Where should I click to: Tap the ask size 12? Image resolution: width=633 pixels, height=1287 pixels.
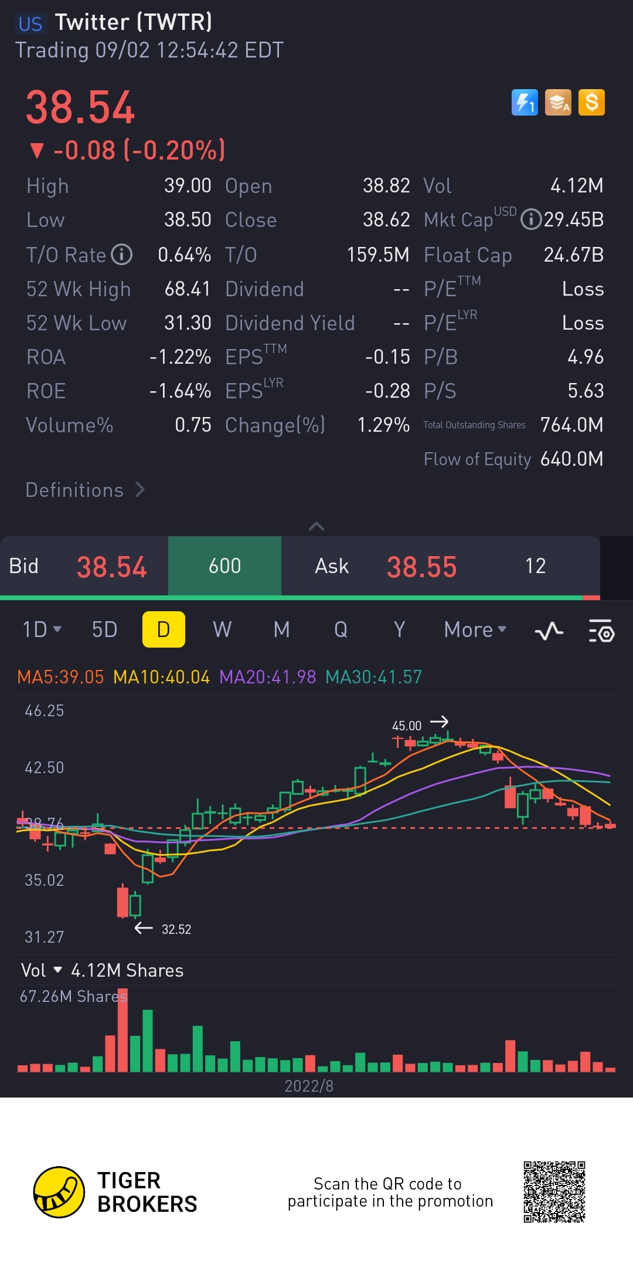[535, 566]
